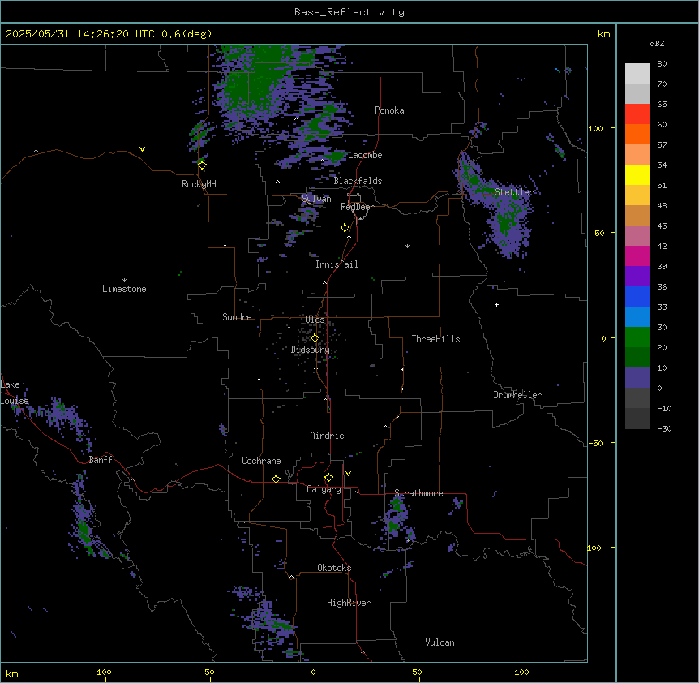Viewport: 699px width, 683px height.
Task: Click the yellow 51-54 dBZ legend swatch
Action: click(637, 174)
